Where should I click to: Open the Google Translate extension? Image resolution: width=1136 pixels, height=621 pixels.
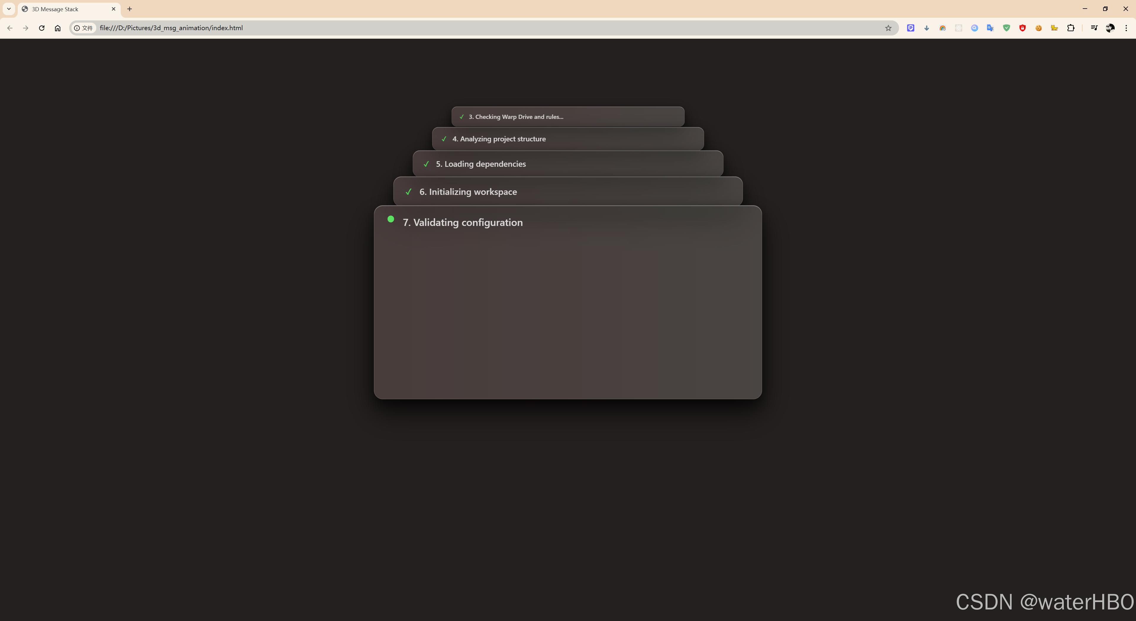point(990,28)
